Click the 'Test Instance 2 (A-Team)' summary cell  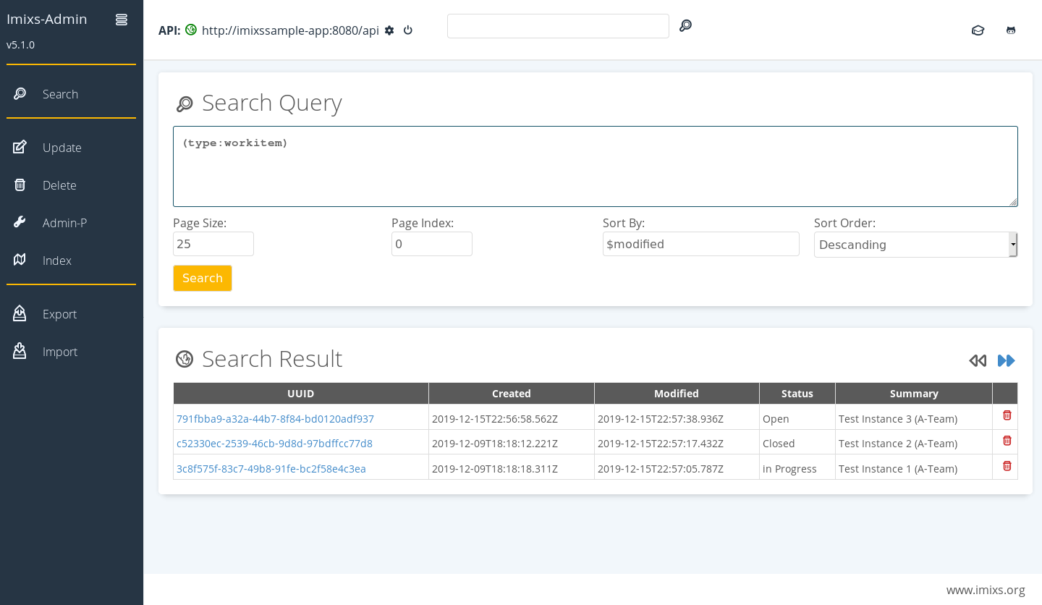click(x=914, y=442)
